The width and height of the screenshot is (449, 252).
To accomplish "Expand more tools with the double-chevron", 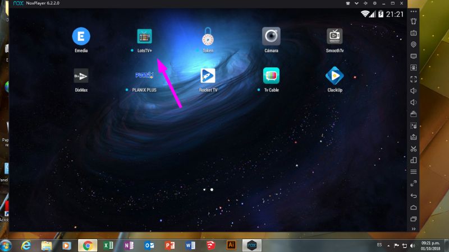I will [x=414, y=228].
